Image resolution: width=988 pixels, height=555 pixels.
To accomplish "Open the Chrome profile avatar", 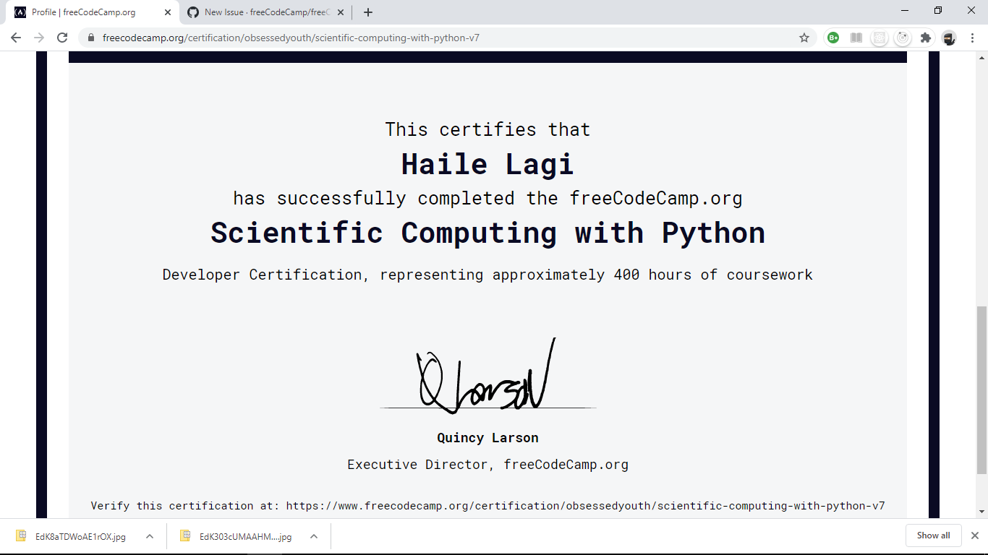I will (x=949, y=38).
